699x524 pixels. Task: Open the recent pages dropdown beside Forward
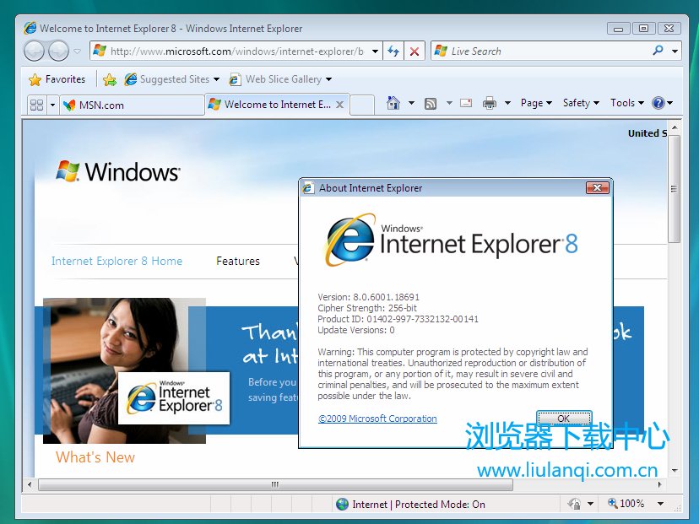tap(77, 51)
